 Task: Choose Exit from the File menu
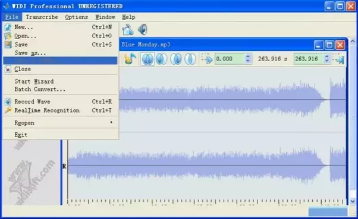click(60, 135)
